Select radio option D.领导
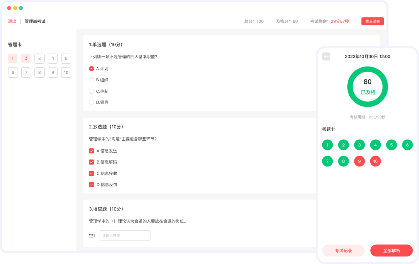The image size is (419, 264). tap(91, 102)
